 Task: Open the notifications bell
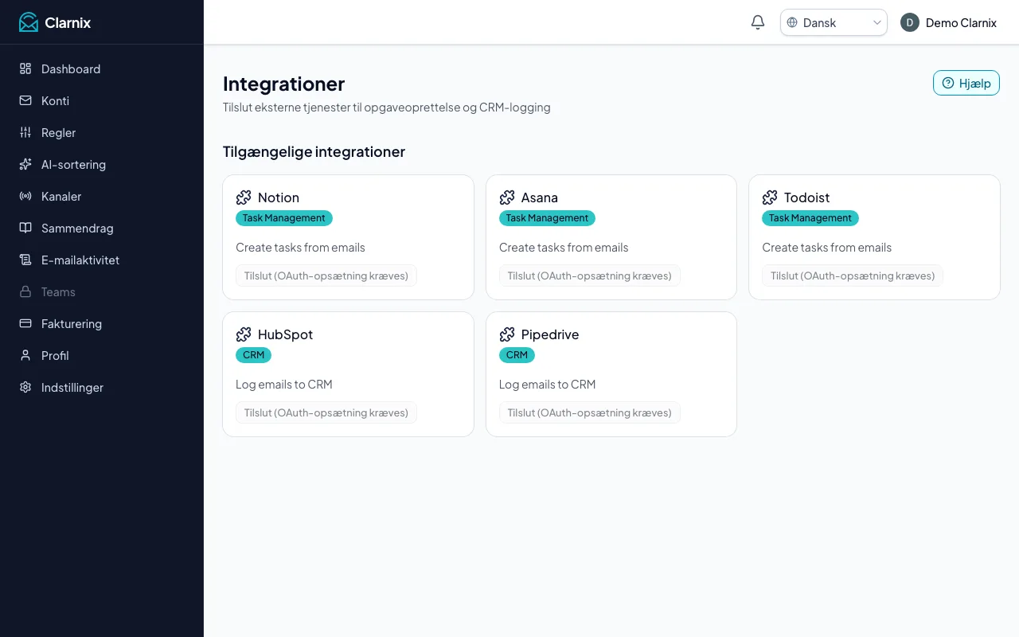pos(758,22)
